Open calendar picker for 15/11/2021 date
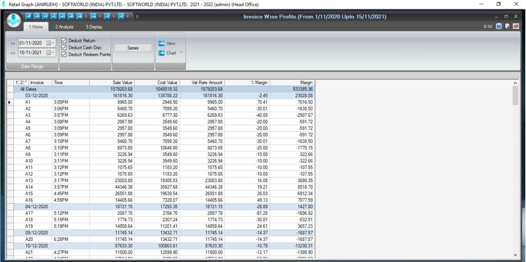 49,53
